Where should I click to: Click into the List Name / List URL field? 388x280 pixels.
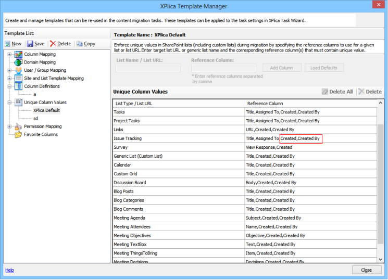pos(148,68)
